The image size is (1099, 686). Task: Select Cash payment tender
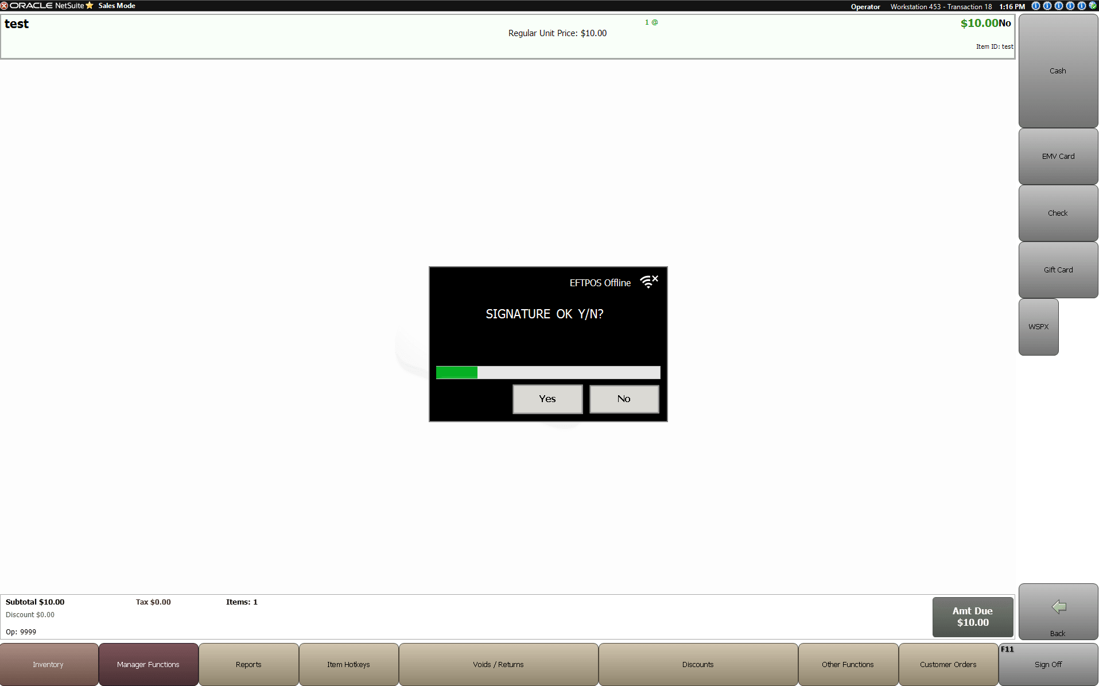1058,71
